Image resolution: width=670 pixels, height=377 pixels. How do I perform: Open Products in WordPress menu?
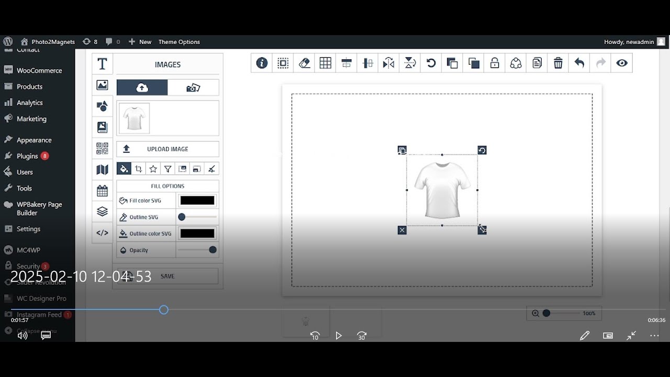(x=29, y=86)
